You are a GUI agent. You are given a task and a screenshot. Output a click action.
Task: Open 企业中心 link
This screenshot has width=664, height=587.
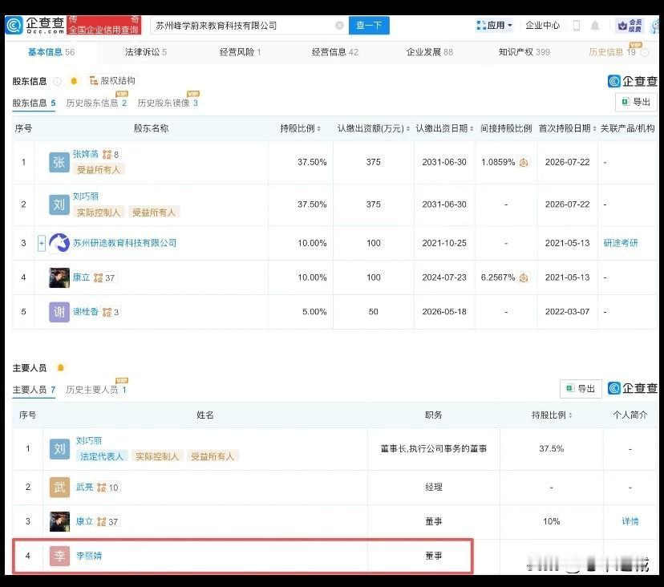[542, 26]
